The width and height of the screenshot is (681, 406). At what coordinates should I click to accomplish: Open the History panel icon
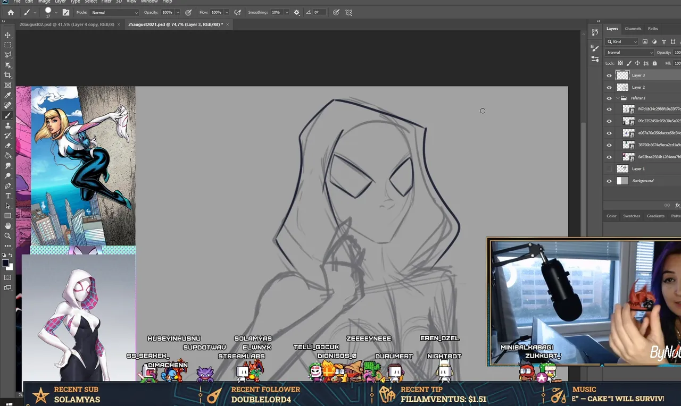[595, 32]
